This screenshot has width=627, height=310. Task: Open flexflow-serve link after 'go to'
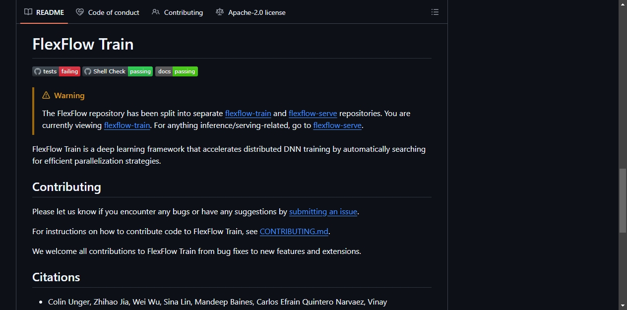pos(337,125)
